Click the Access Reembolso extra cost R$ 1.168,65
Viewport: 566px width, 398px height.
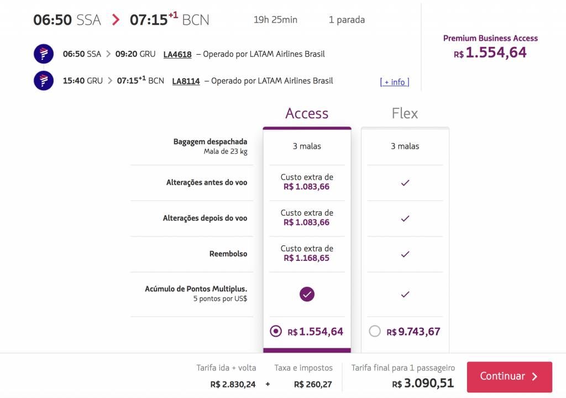(x=306, y=258)
